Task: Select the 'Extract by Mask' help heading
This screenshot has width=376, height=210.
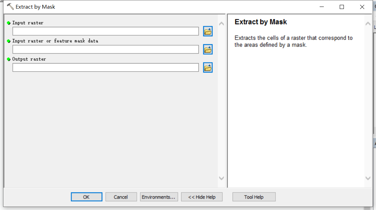Action: click(261, 22)
